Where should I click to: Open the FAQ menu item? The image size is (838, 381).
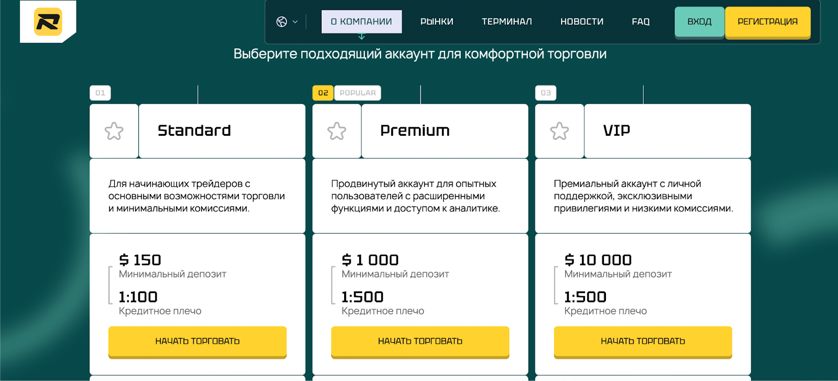coord(641,21)
